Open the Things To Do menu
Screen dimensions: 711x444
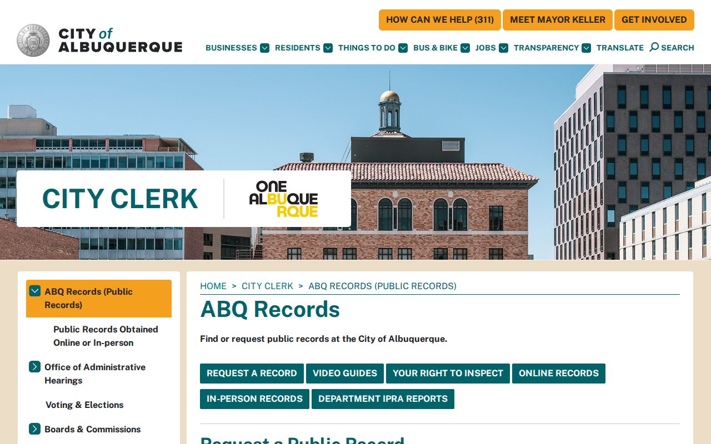pyautogui.click(x=367, y=48)
